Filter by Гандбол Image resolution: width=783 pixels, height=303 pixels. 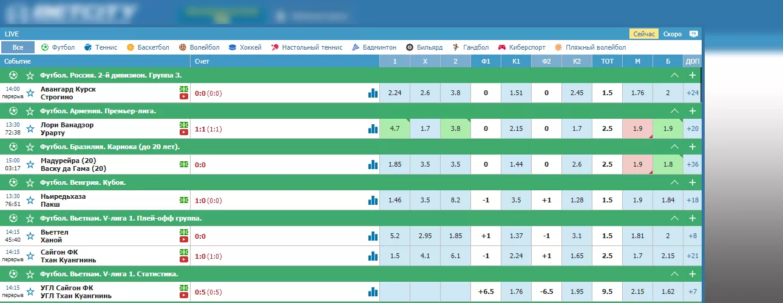470,47
